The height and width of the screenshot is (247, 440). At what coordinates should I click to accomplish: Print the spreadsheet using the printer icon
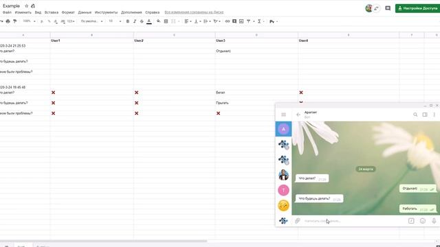(x=8, y=21)
